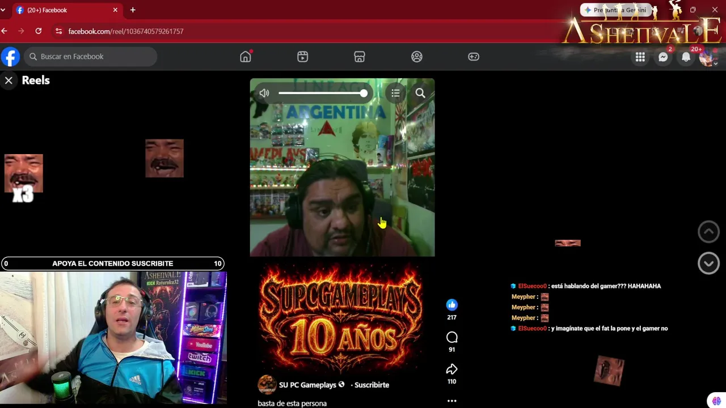Screen dimensions: 726x408
Task: Open the Marketplace storefront icon
Action: (360, 57)
